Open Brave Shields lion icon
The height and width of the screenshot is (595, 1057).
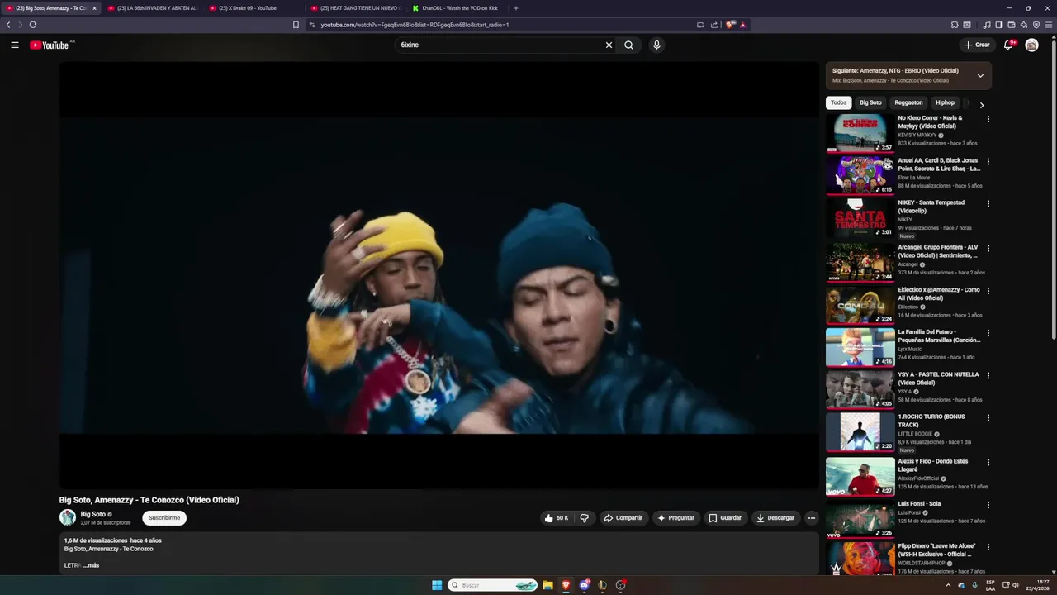coord(730,25)
